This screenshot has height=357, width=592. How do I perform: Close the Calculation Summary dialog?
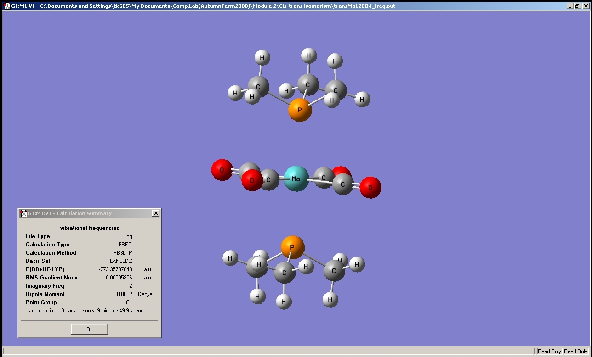(x=156, y=213)
